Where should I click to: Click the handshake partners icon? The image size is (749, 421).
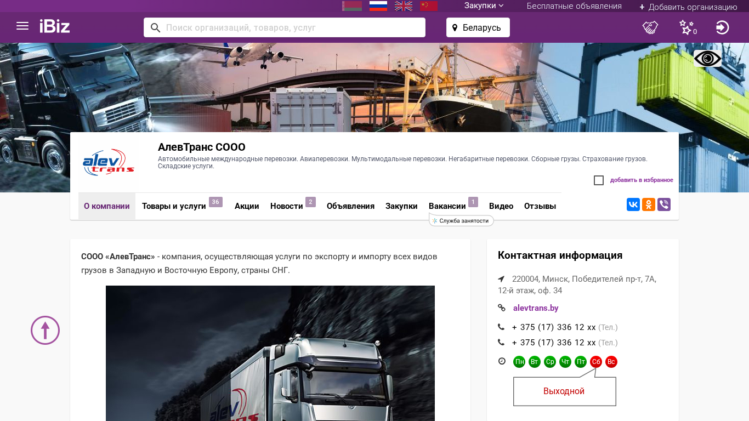(x=650, y=27)
